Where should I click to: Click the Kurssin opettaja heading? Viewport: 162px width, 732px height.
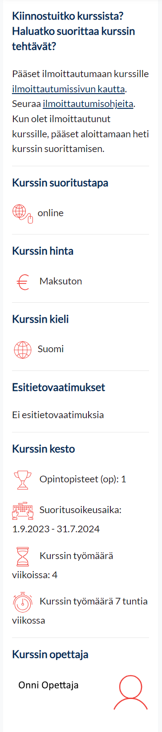point(50,654)
